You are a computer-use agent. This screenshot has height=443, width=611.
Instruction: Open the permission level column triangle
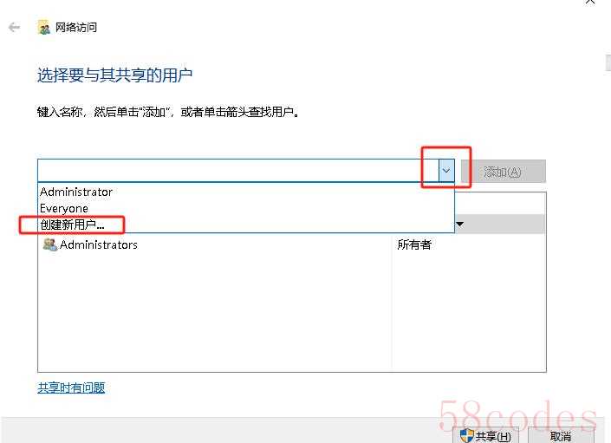tap(460, 225)
